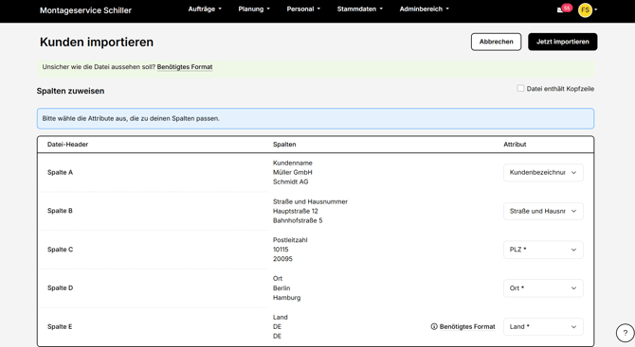Open the Aufträge menu
Screen dimensions: 635x347
click(205, 9)
